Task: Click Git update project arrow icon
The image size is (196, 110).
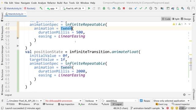Action: [x=136, y=8]
